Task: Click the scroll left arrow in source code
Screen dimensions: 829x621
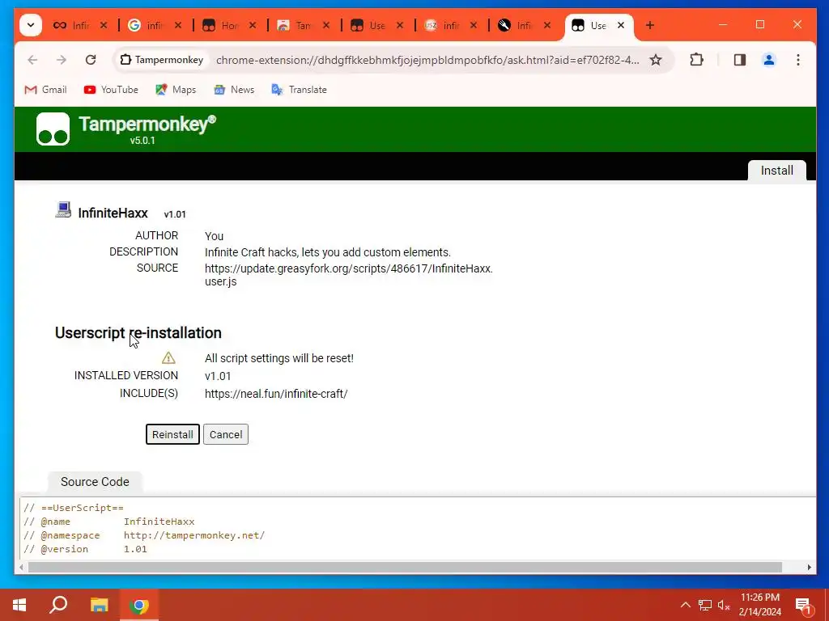Action: coord(22,567)
